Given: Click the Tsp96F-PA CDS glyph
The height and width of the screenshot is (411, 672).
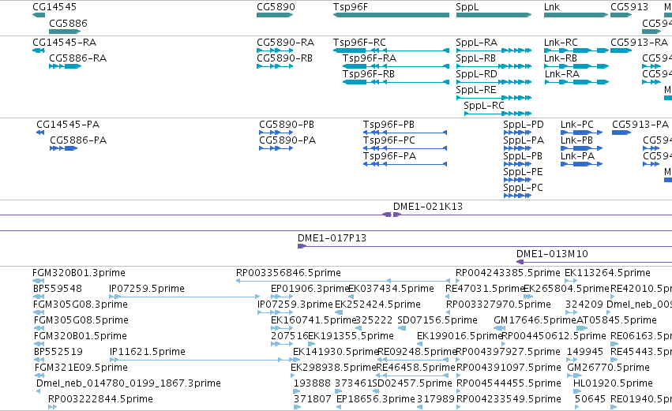Looking at the screenshot, I should tap(405, 164).
